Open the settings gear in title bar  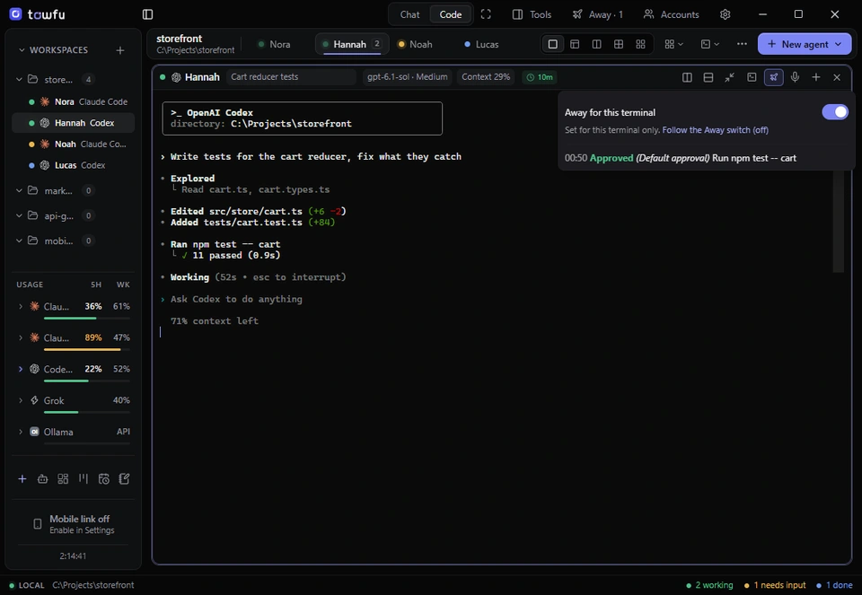(726, 14)
